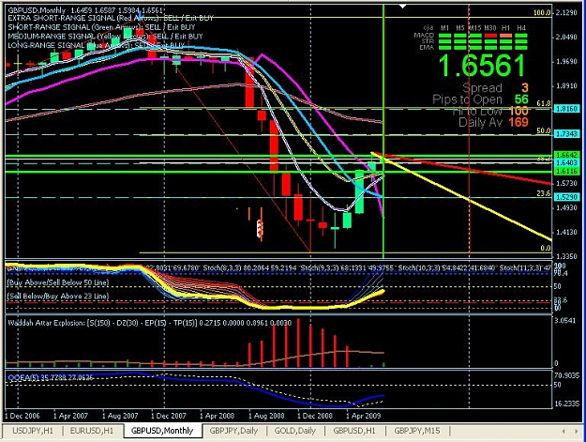Click the tab strip scroll-left arrow
586x442 pixels.
pyautogui.click(x=563, y=432)
